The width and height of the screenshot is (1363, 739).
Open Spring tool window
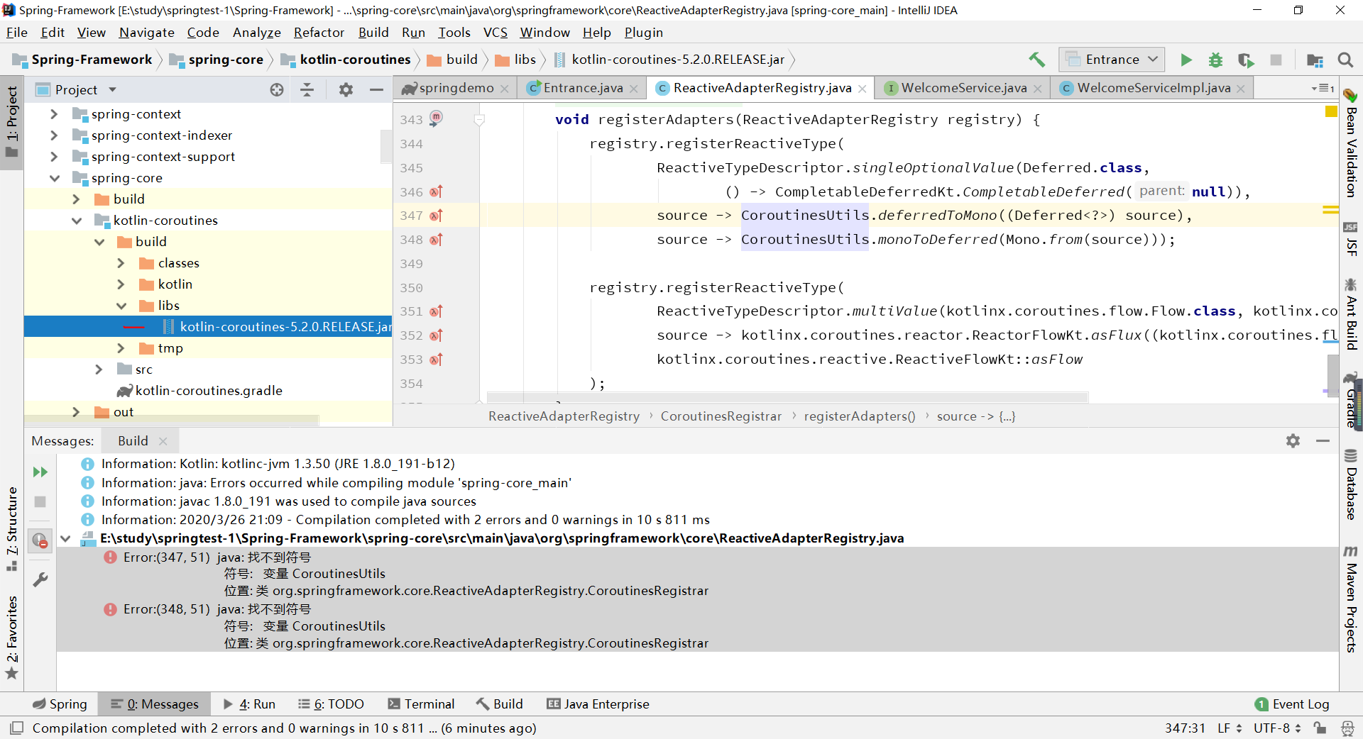(60, 704)
